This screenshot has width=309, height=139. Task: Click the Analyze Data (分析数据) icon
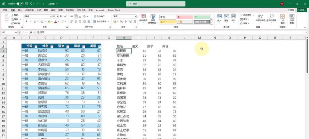click(292, 16)
